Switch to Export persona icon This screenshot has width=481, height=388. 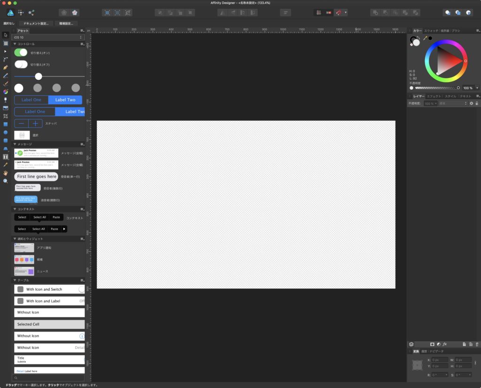[x=31, y=13]
